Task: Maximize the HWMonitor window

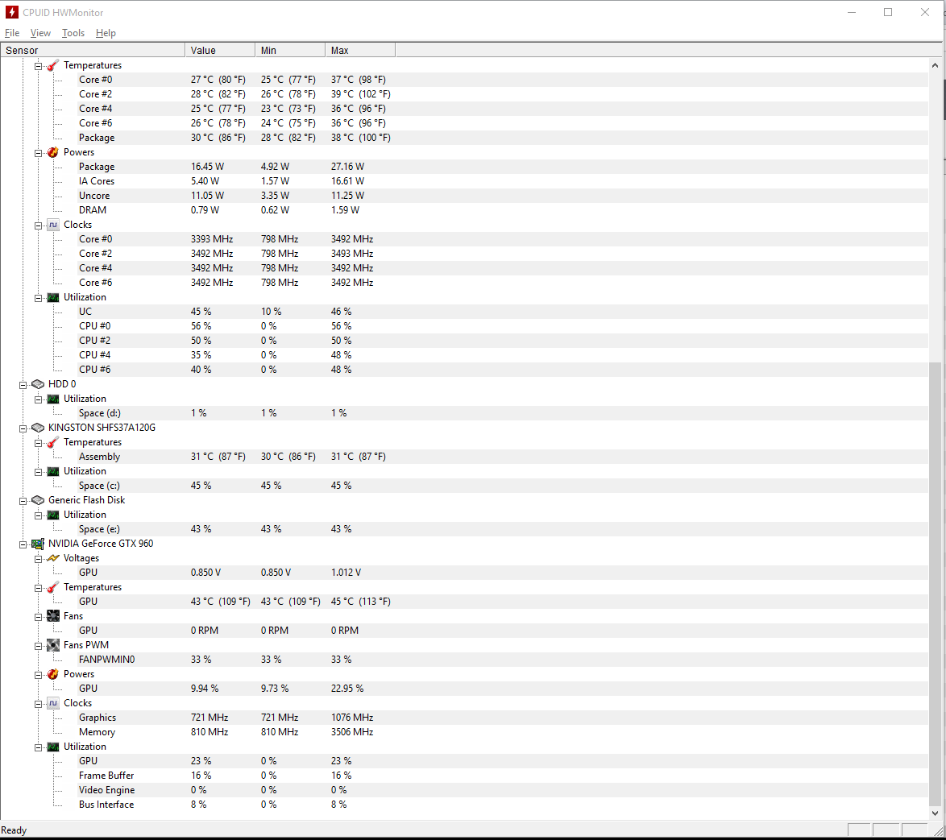Action: 888,12
